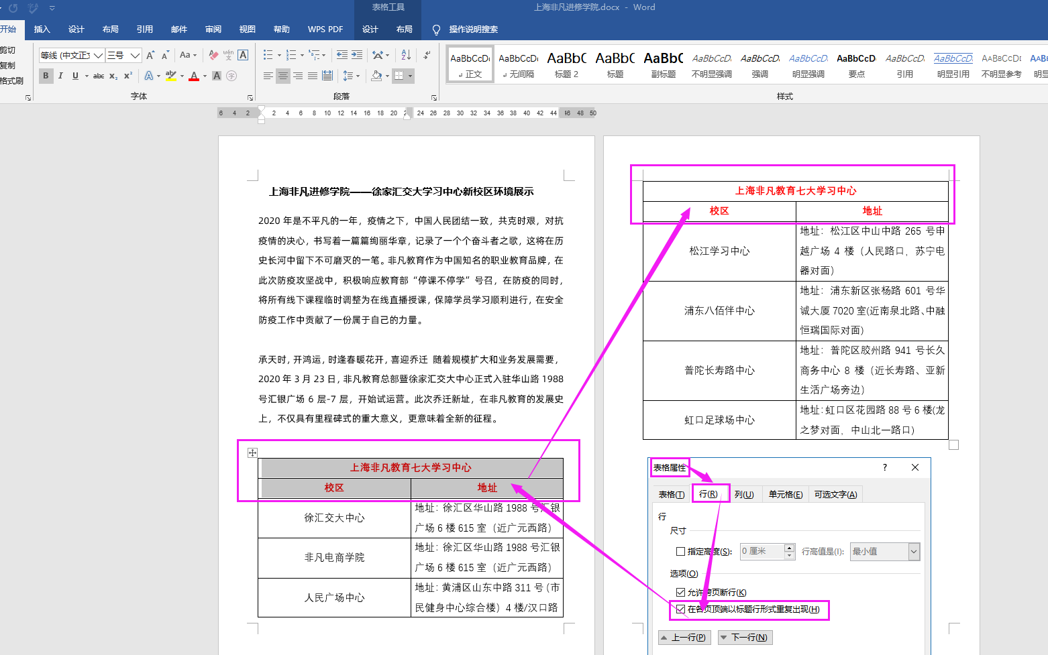Viewport: 1048px width, 655px height.
Task: Expand the shading dropdown arrow
Action: tap(387, 76)
